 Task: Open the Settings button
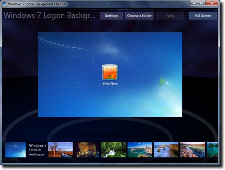(x=111, y=16)
